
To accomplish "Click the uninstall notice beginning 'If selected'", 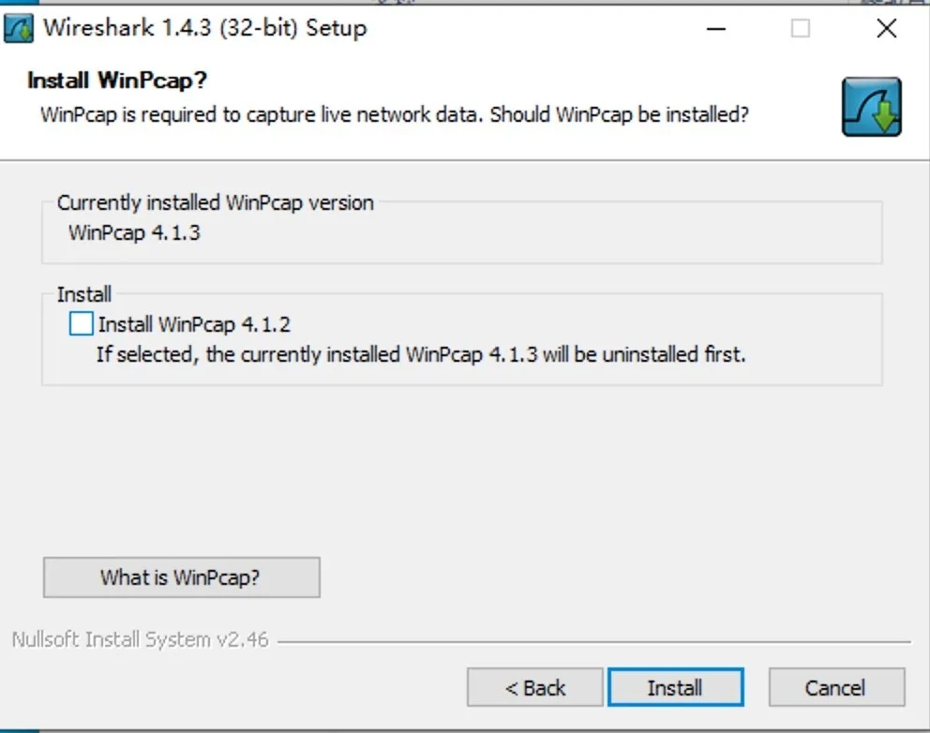I will tap(421, 355).
